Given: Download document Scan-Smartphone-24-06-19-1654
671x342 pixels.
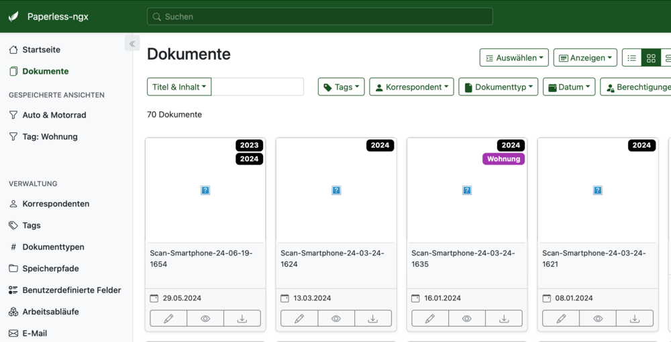Looking at the screenshot, I should pyautogui.click(x=242, y=318).
